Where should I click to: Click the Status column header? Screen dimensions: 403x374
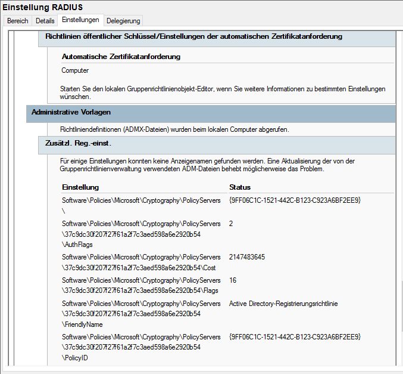240,187
